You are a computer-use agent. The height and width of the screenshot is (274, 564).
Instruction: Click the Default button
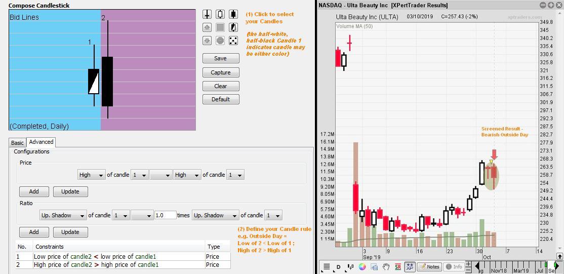(221, 99)
